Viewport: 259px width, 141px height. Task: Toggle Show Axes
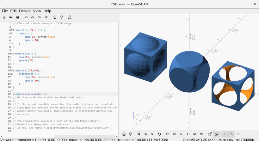(x=225, y=134)
